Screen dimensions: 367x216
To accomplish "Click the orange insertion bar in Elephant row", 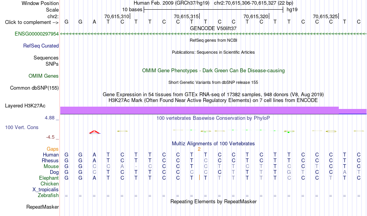I will click(x=199, y=177).
